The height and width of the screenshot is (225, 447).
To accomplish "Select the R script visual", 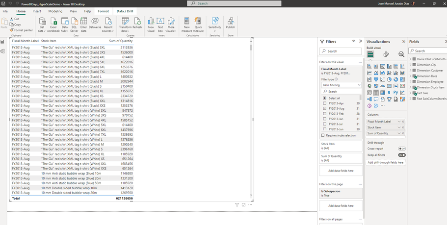I will [389, 93].
